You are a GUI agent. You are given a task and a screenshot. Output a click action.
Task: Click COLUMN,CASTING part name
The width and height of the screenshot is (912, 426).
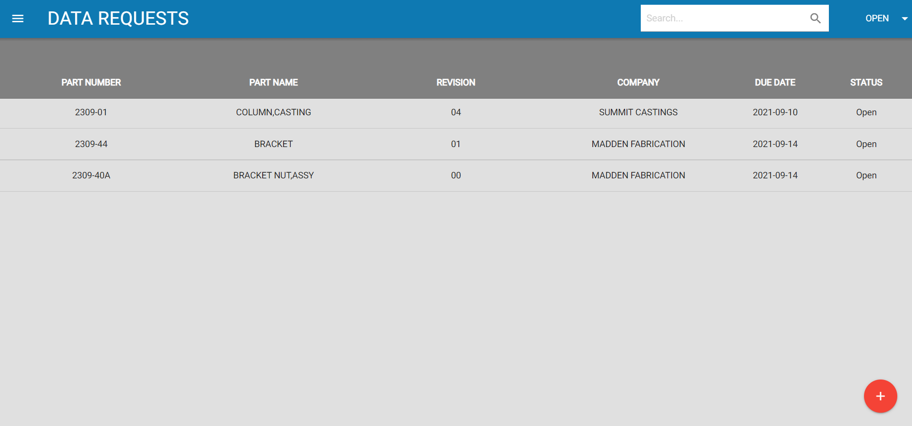pos(274,112)
